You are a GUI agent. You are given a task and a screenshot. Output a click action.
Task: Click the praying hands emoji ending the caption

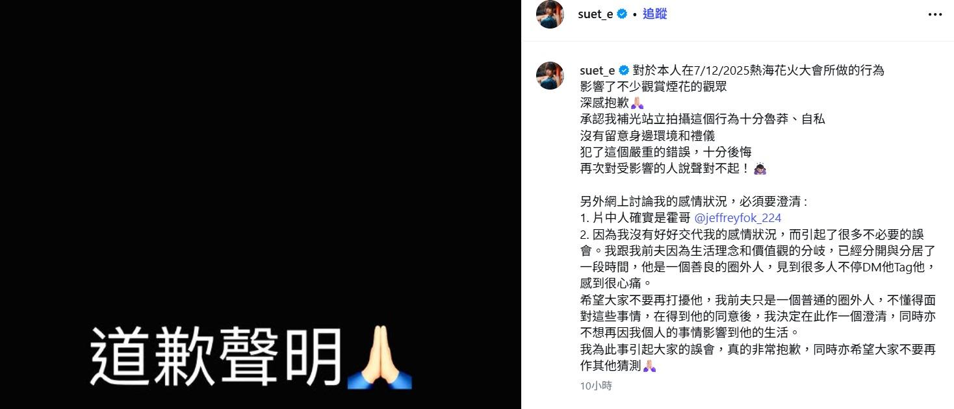[649, 366]
